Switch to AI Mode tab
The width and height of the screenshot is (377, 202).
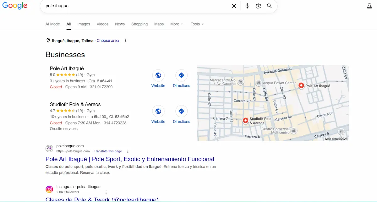point(52,24)
